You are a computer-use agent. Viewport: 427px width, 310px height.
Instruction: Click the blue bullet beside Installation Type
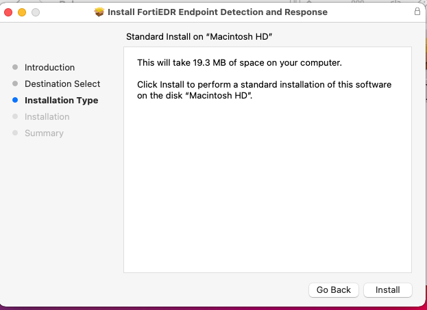pyautogui.click(x=15, y=101)
